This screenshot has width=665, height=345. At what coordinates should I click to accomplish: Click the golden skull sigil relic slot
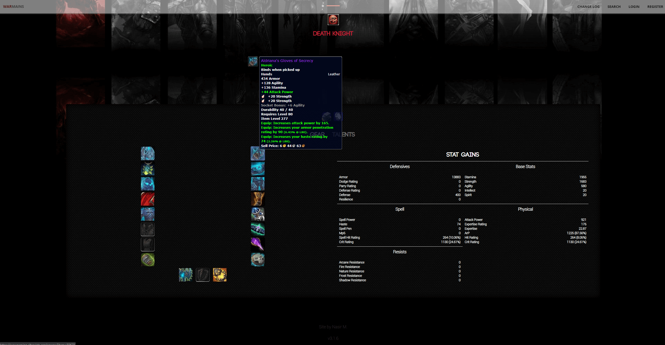coord(220,275)
